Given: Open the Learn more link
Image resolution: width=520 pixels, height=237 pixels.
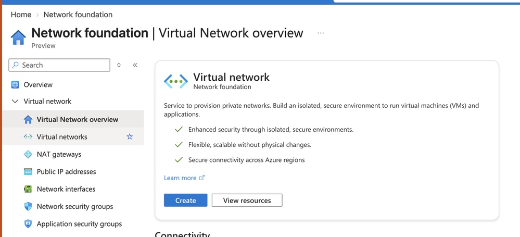Looking at the screenshot, I should tap(180, 178).
